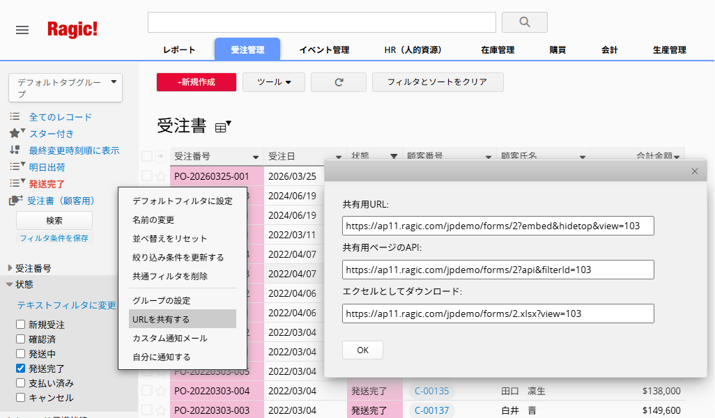This screenshot has height=418, width=715.
Task: Switch to the レポート tab
Action: (179, 49)
